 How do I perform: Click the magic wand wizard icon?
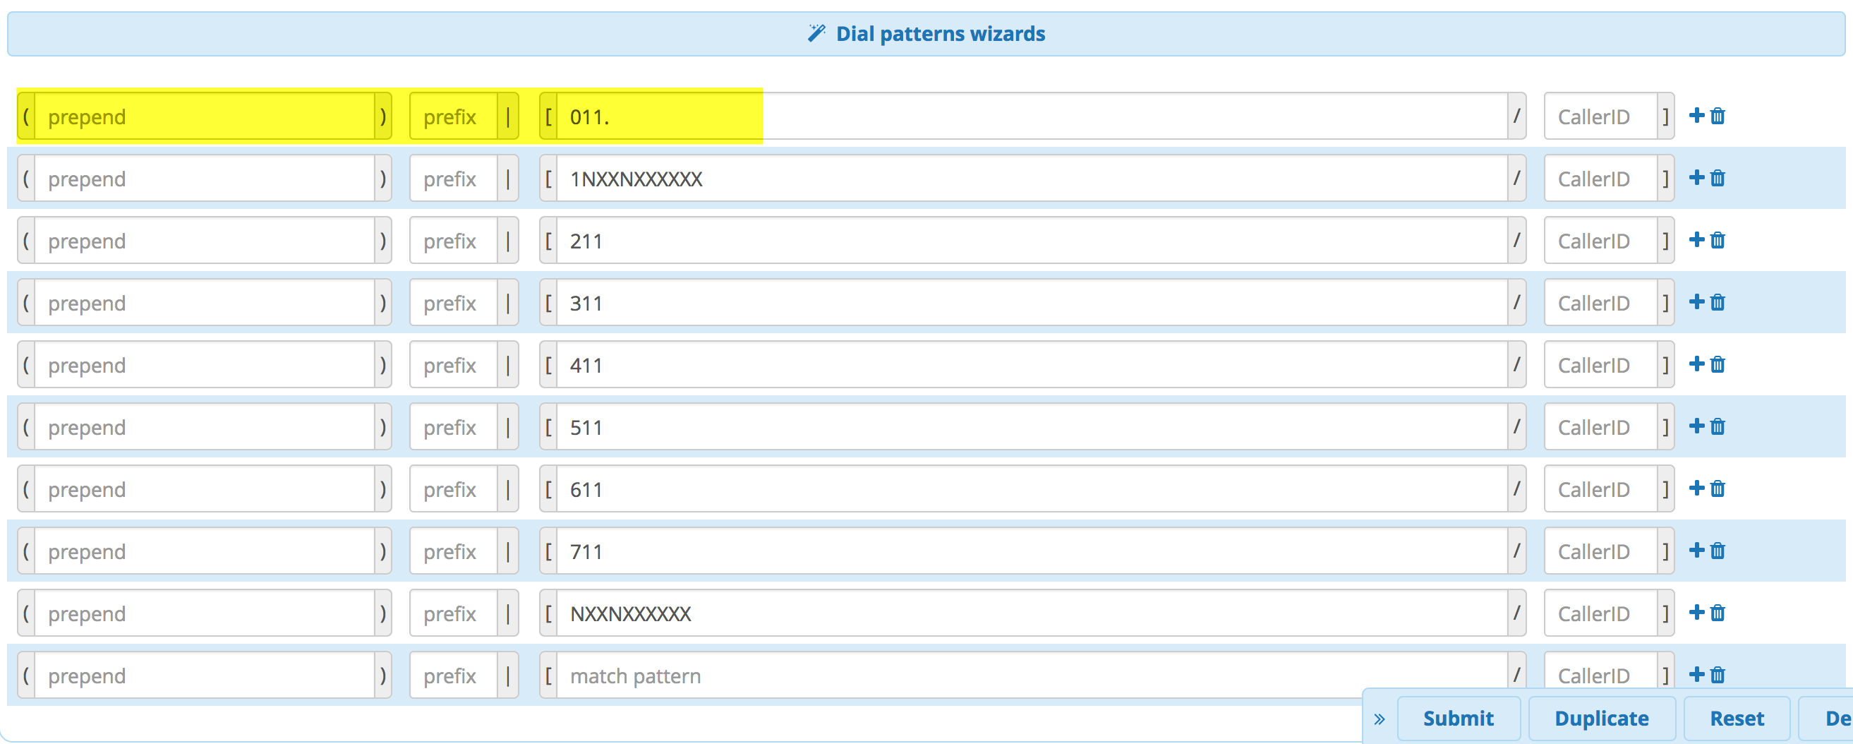click(816, 33)
